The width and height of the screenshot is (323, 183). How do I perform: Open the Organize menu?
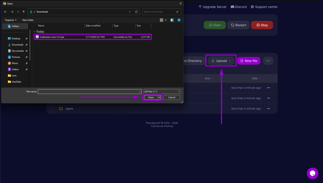coord(10,20)
